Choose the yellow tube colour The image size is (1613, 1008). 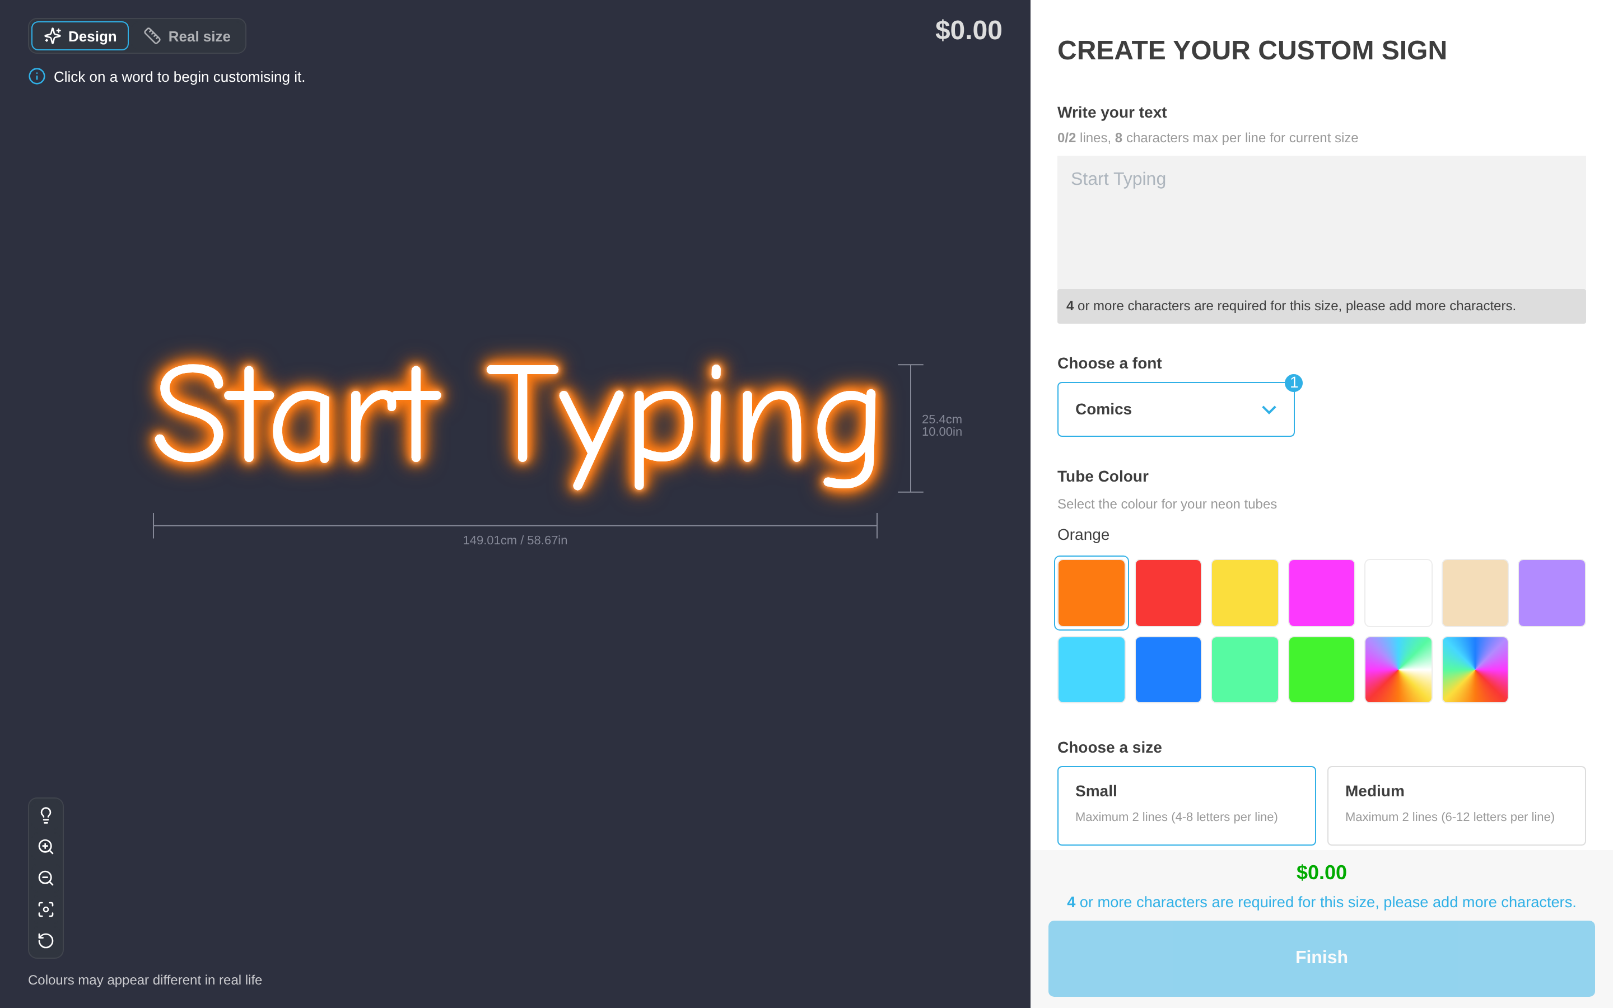coord(1244,592)
